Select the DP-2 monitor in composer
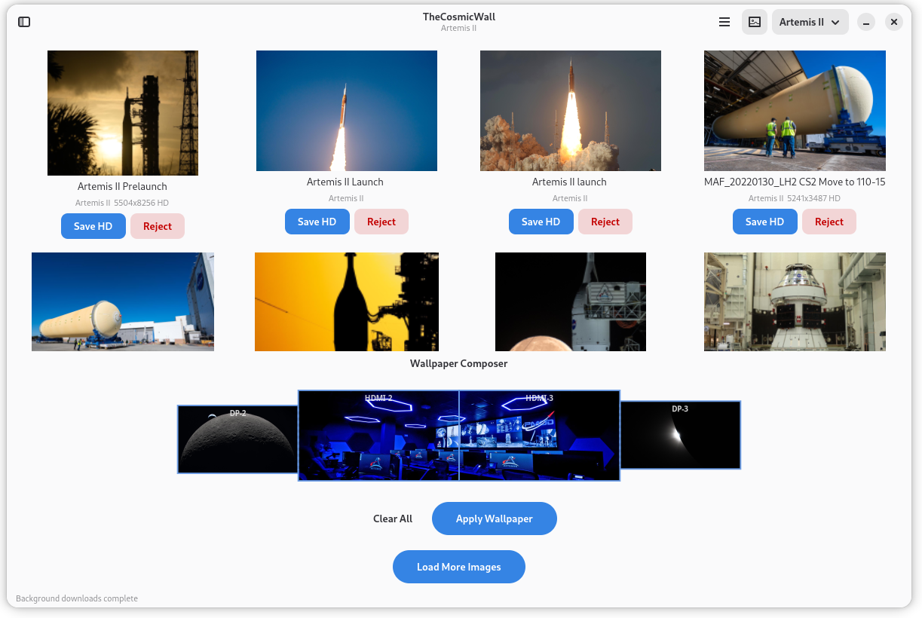This screenshot has width=922, height=618. pyautogui.click(x=237, y=439)
